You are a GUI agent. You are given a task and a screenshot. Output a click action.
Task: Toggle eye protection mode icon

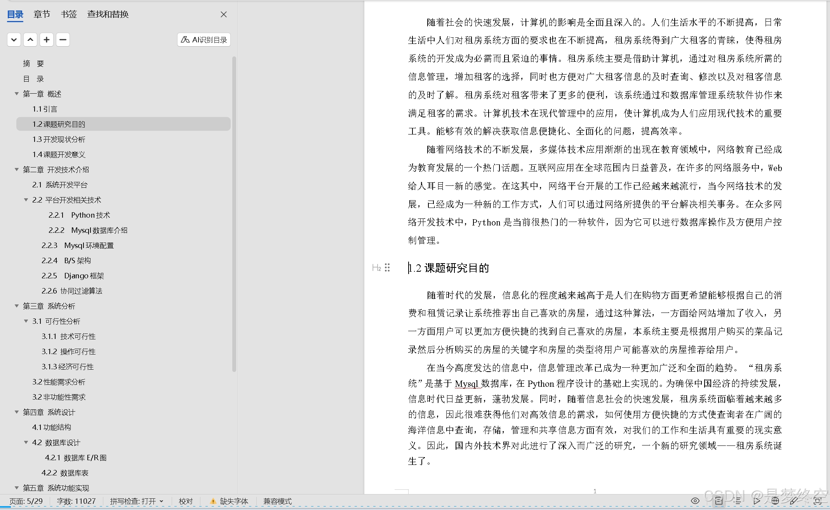695,501
